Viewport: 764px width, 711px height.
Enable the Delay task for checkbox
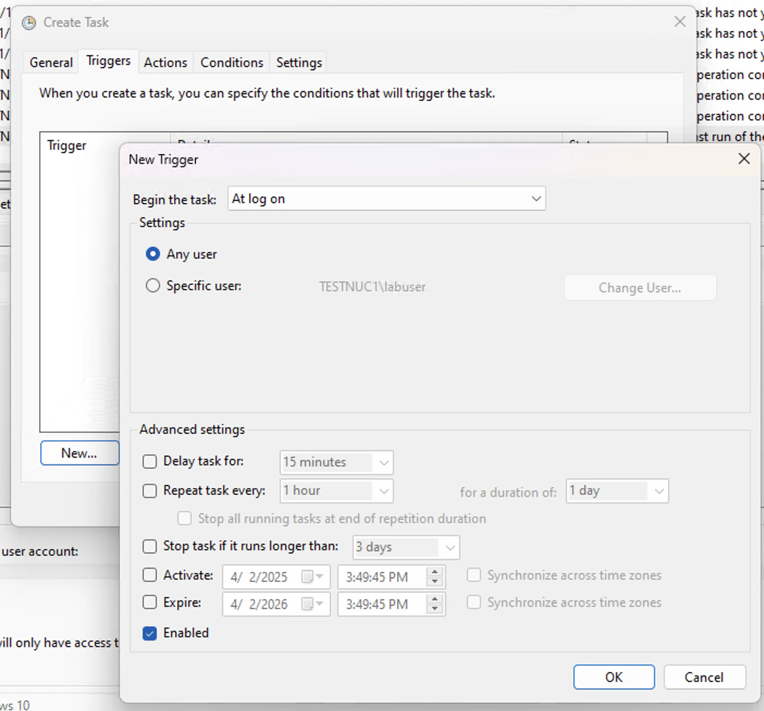[149, 461]
